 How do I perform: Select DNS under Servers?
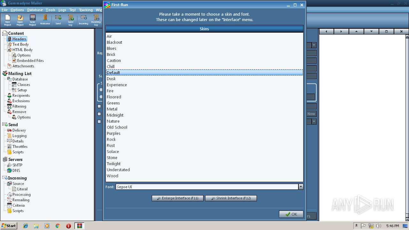point(16,171)
